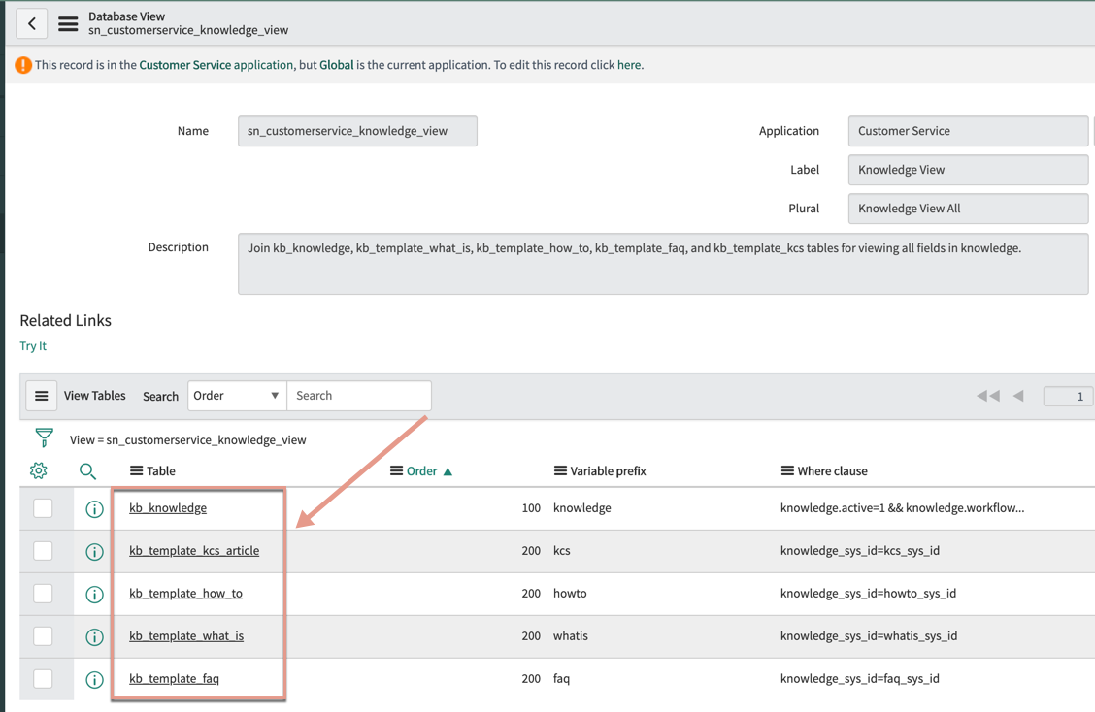Open the Global application link
The image size is (1095, 712).
[x=337, y=65]
